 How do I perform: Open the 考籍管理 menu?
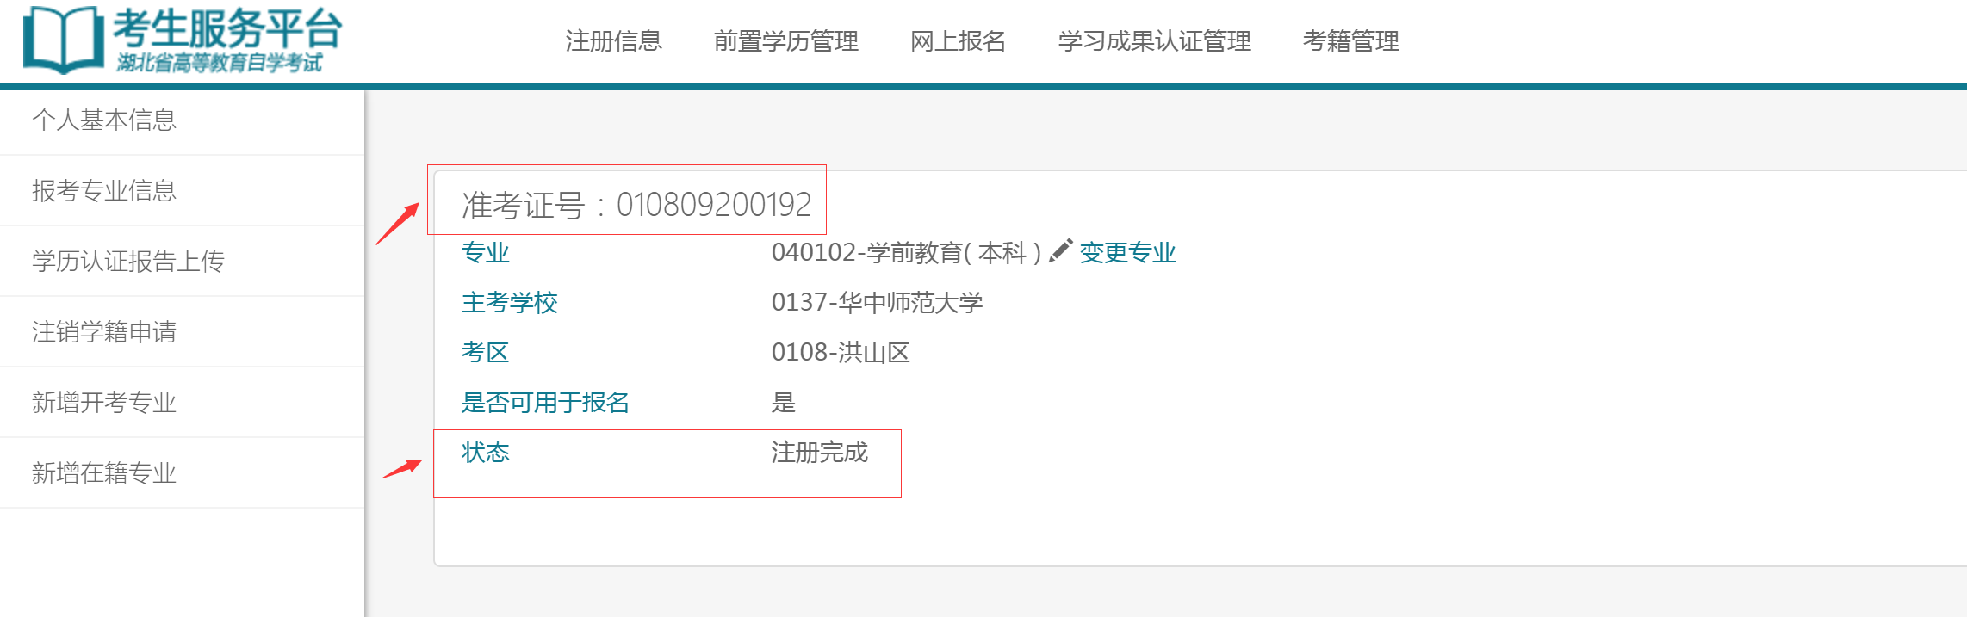pos(1352,40)
